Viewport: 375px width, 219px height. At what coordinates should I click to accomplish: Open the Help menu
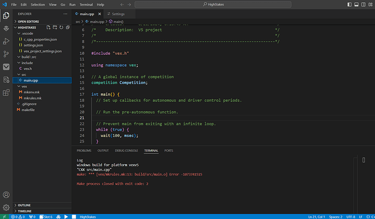point(101,4)
